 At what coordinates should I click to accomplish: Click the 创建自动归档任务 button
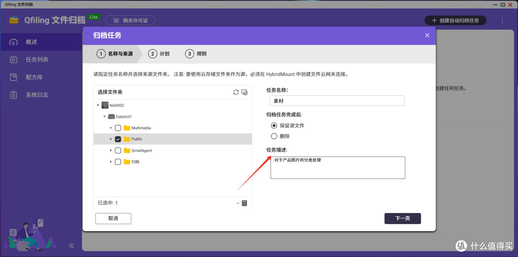pos(456,21)
